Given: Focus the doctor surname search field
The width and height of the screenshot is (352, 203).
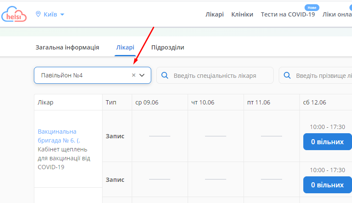Looking at the screenshot, I should (x=323, y=75).
